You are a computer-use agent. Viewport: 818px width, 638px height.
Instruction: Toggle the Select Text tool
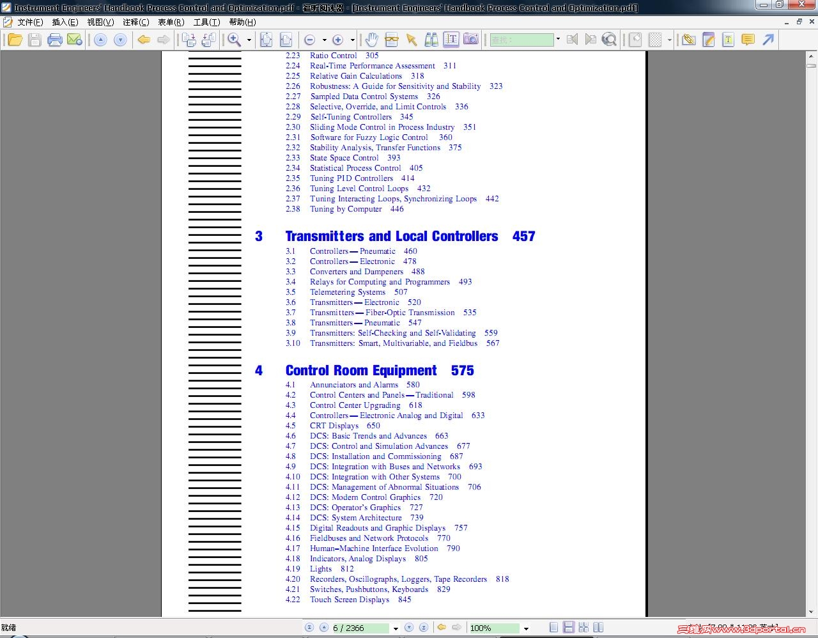(x=451, y=40)
